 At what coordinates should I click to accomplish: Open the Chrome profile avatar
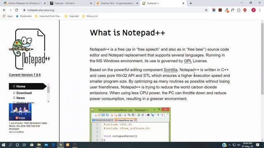(x=253, y=10)
